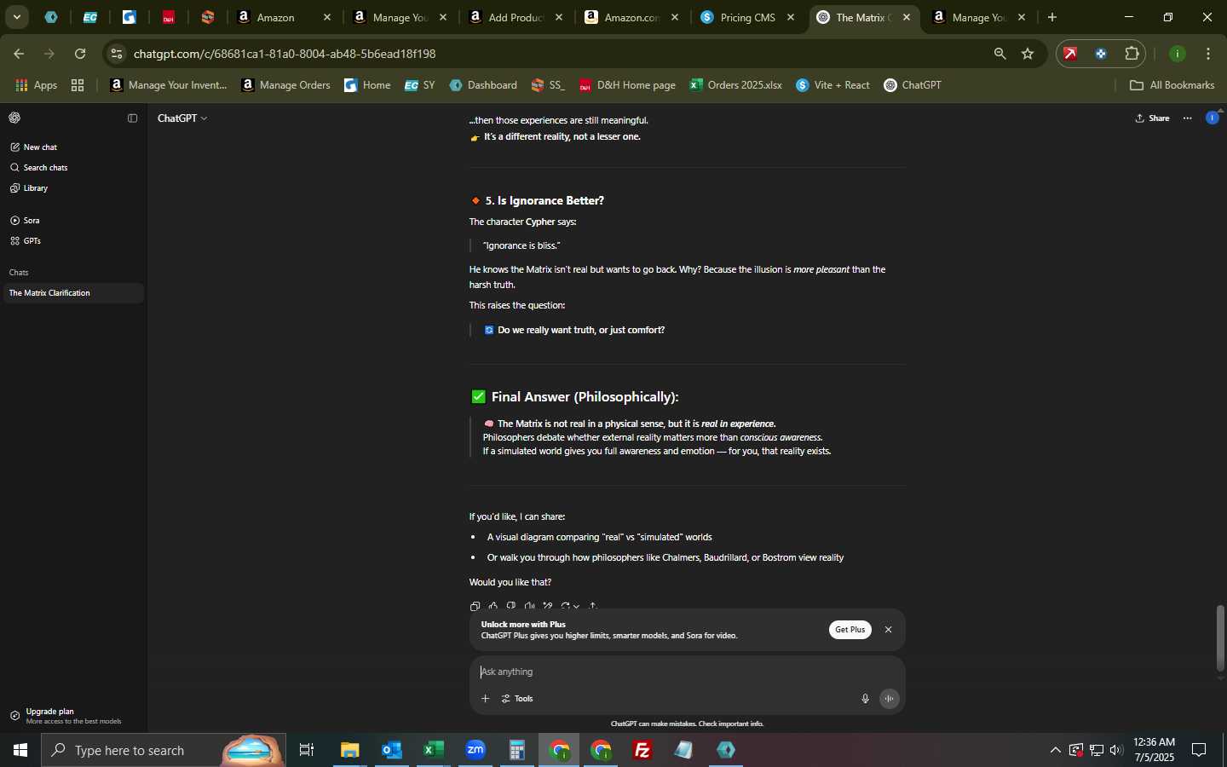
Task: Give the response a thumbs up
Action: (x=493, y=606)
